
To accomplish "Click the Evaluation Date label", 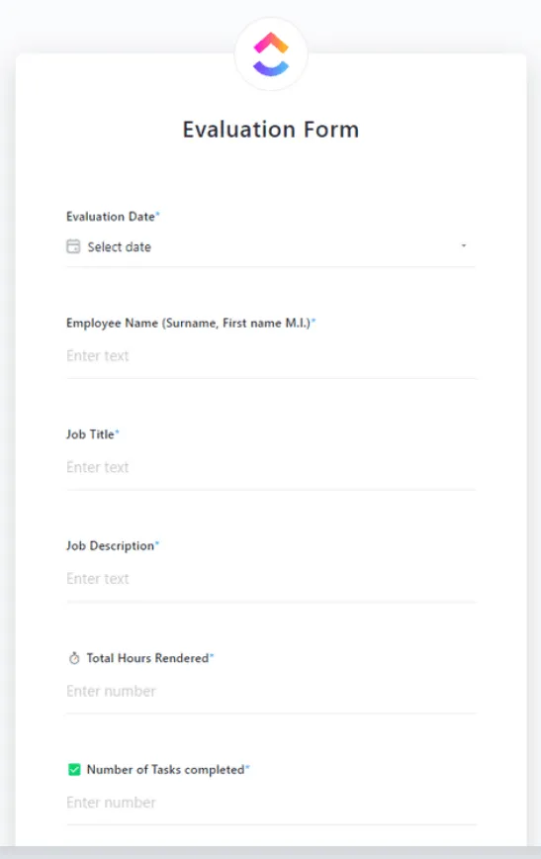I will (x=111, y=217).
